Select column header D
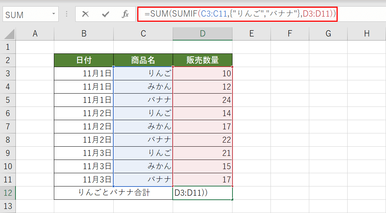The height and width of the screenshot is (213, 386). click(202, 34)
